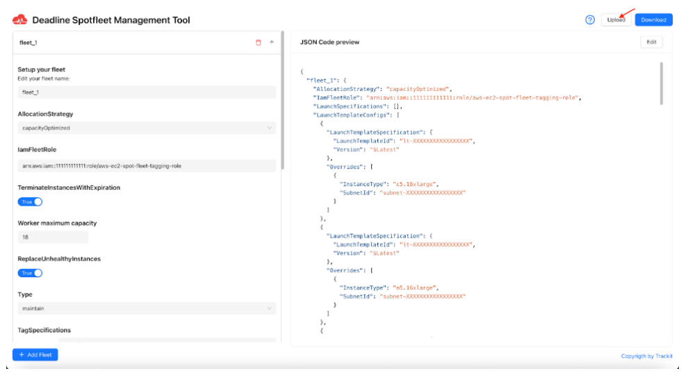Click the Worker maximum capacity field
Viewport: 681px width, 373px height.
click(x=53, y=237)
